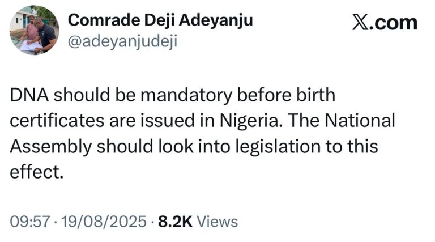Image resolution: width=435 pixels, height=242 pixels.
Task: Click the profile avatar of Deji Adeyanju
Action: pos(34,30)
